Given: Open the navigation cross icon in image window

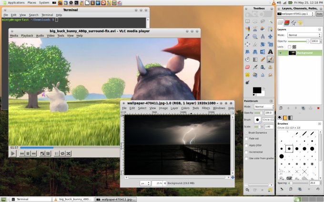Looking at the screenshot, I should pos(233,177).
